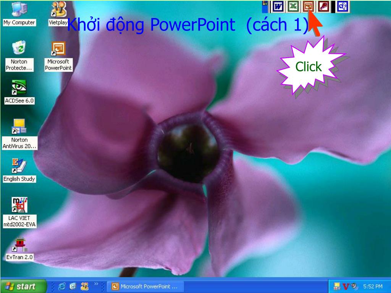The height and width of the screenshot is (293, 391).
Task: Expand the Quick Launch overflow chevron
Action: click(x=96, y=284)
